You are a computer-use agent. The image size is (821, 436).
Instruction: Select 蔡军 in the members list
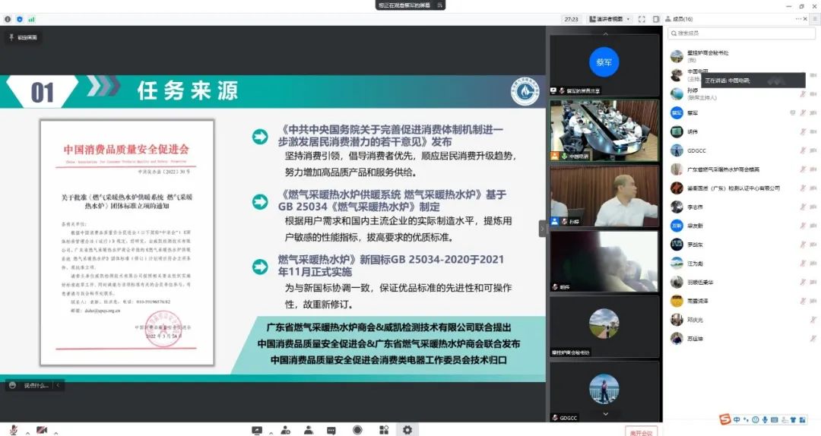point(741,113)
